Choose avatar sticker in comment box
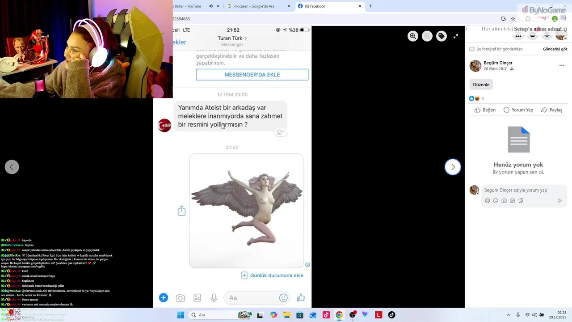The height and width of the screenshot is (322, 572). pyautogui.click(x=487, y=201)
